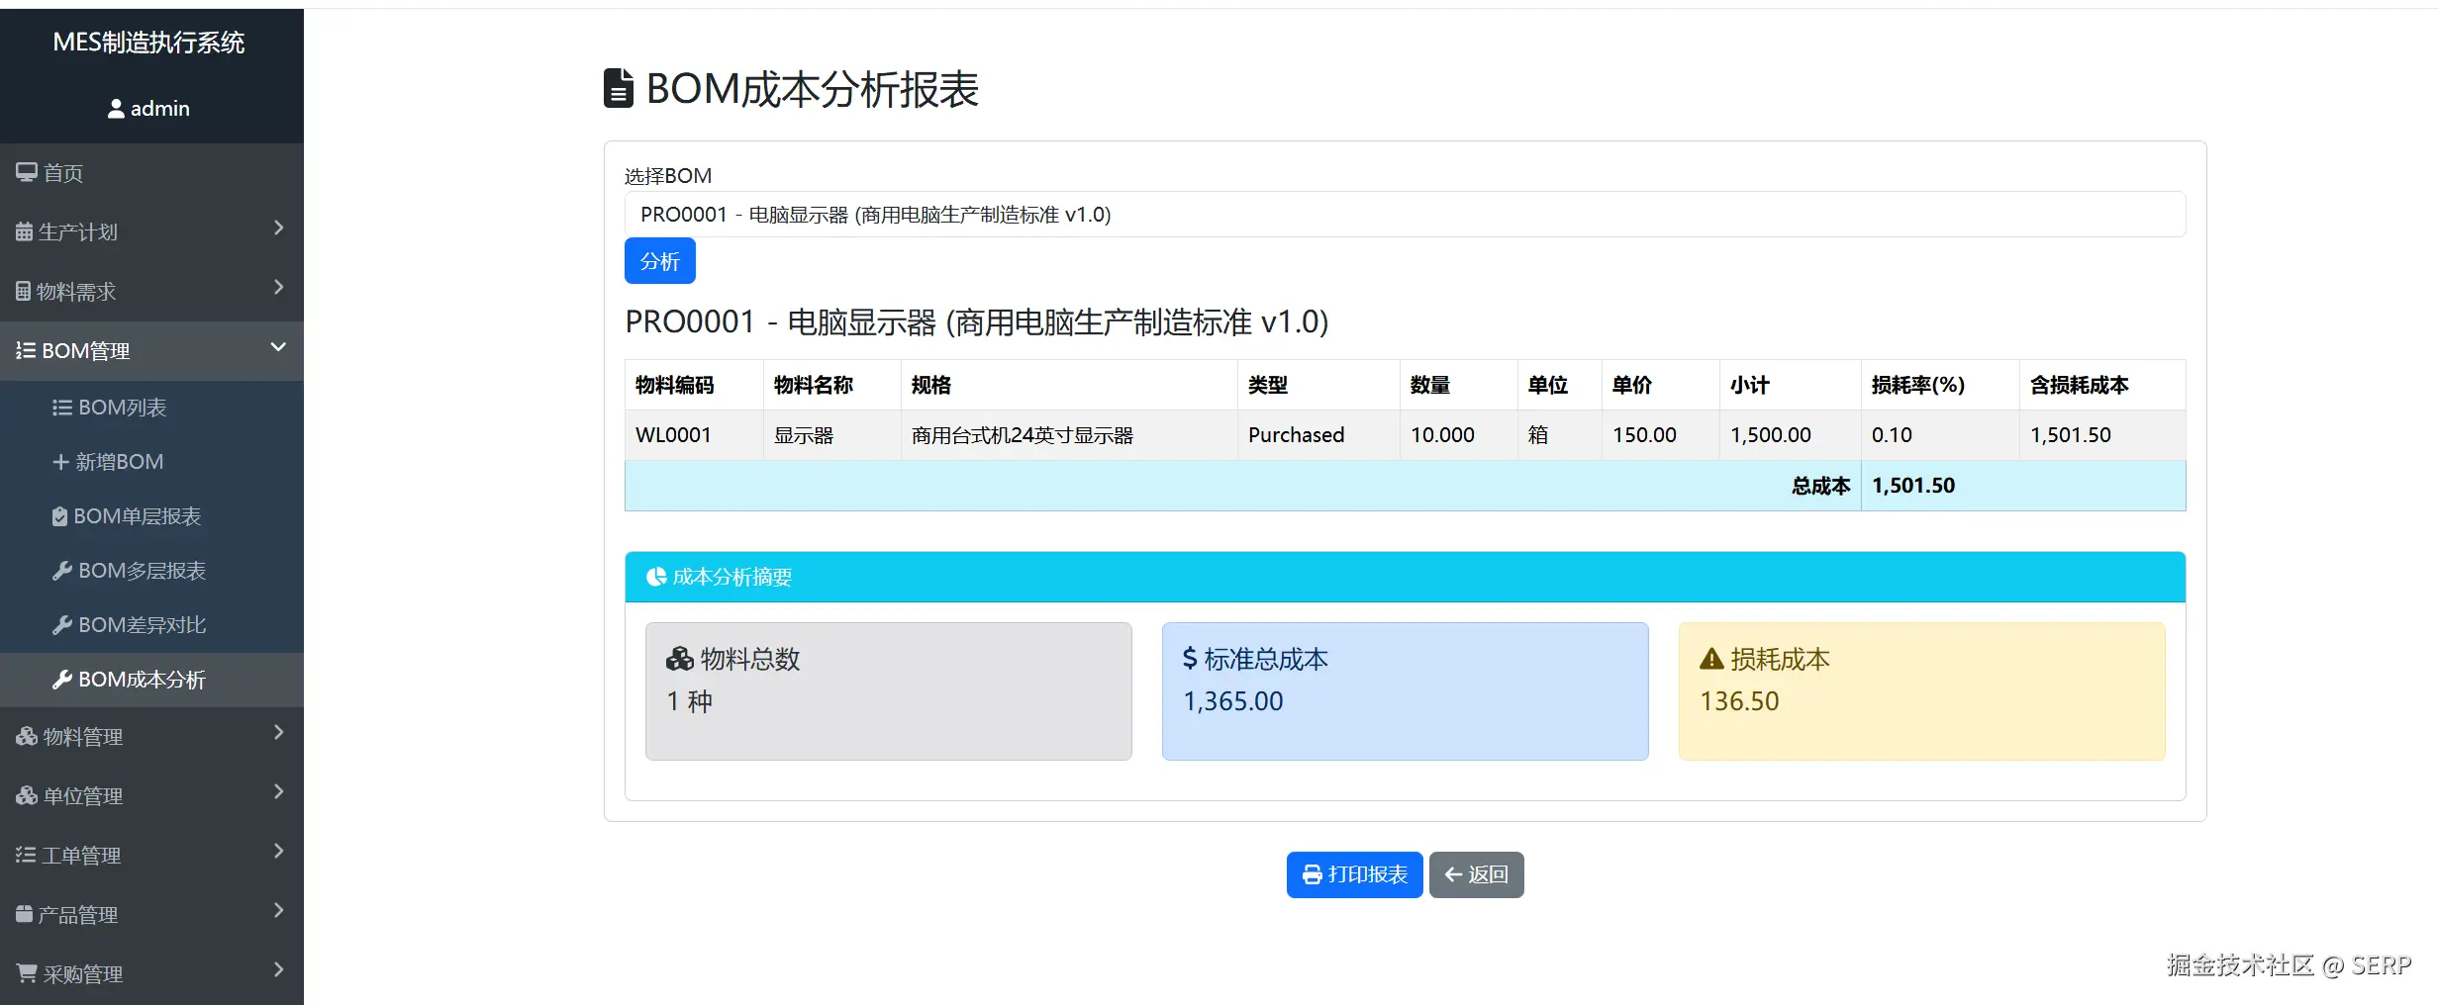2438x1005 pixels.
Task: Click the 1,365.00 standard cost value
Action: [x=1233, y=701]
